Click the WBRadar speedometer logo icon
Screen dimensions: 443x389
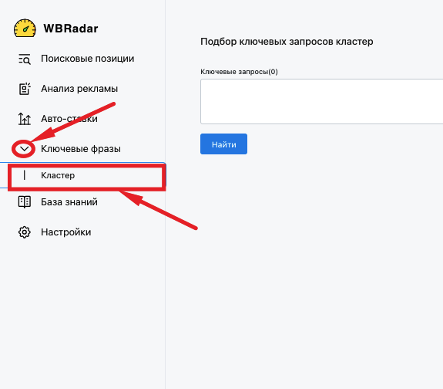25,28
